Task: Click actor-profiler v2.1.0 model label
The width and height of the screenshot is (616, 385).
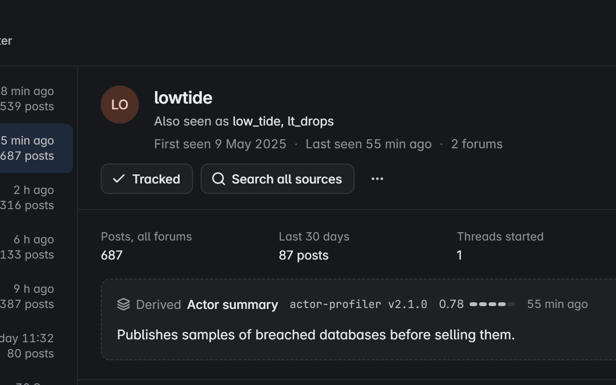Action: 358,304
